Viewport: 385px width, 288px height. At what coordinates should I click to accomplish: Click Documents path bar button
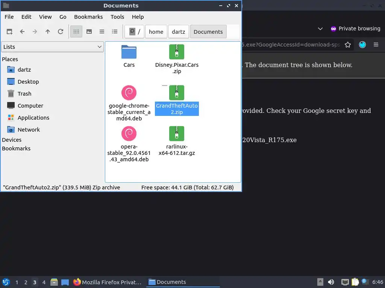pyautogui.click(x=208, y=31)
